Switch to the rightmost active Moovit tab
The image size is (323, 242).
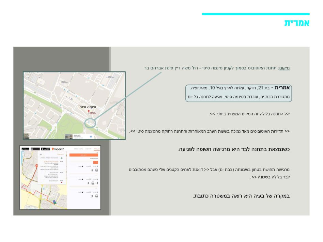pos(97,149)
